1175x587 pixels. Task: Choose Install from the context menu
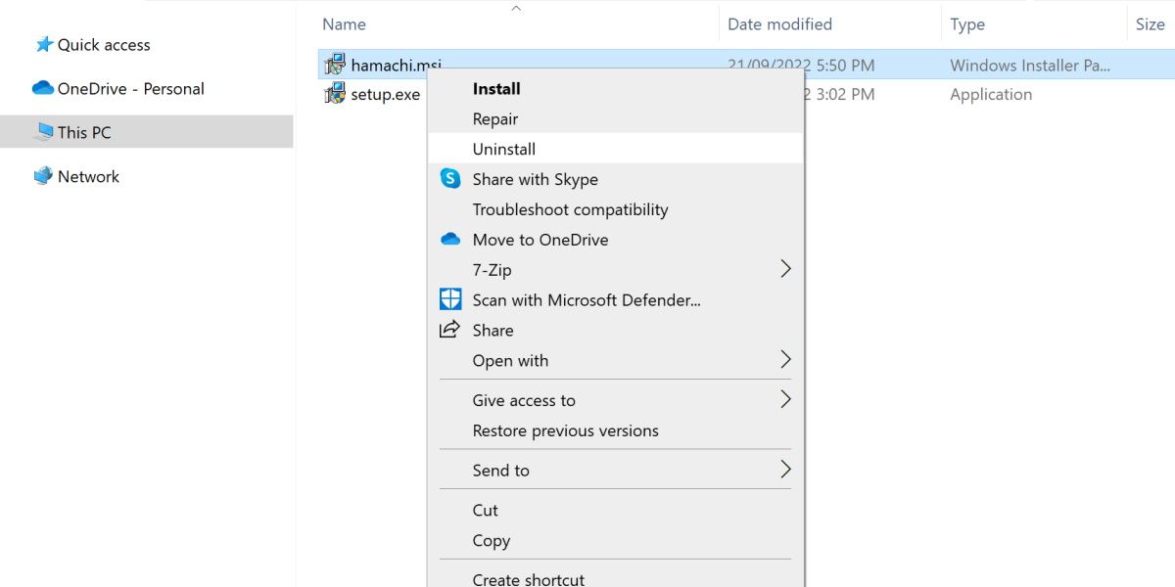click(496, 89)
